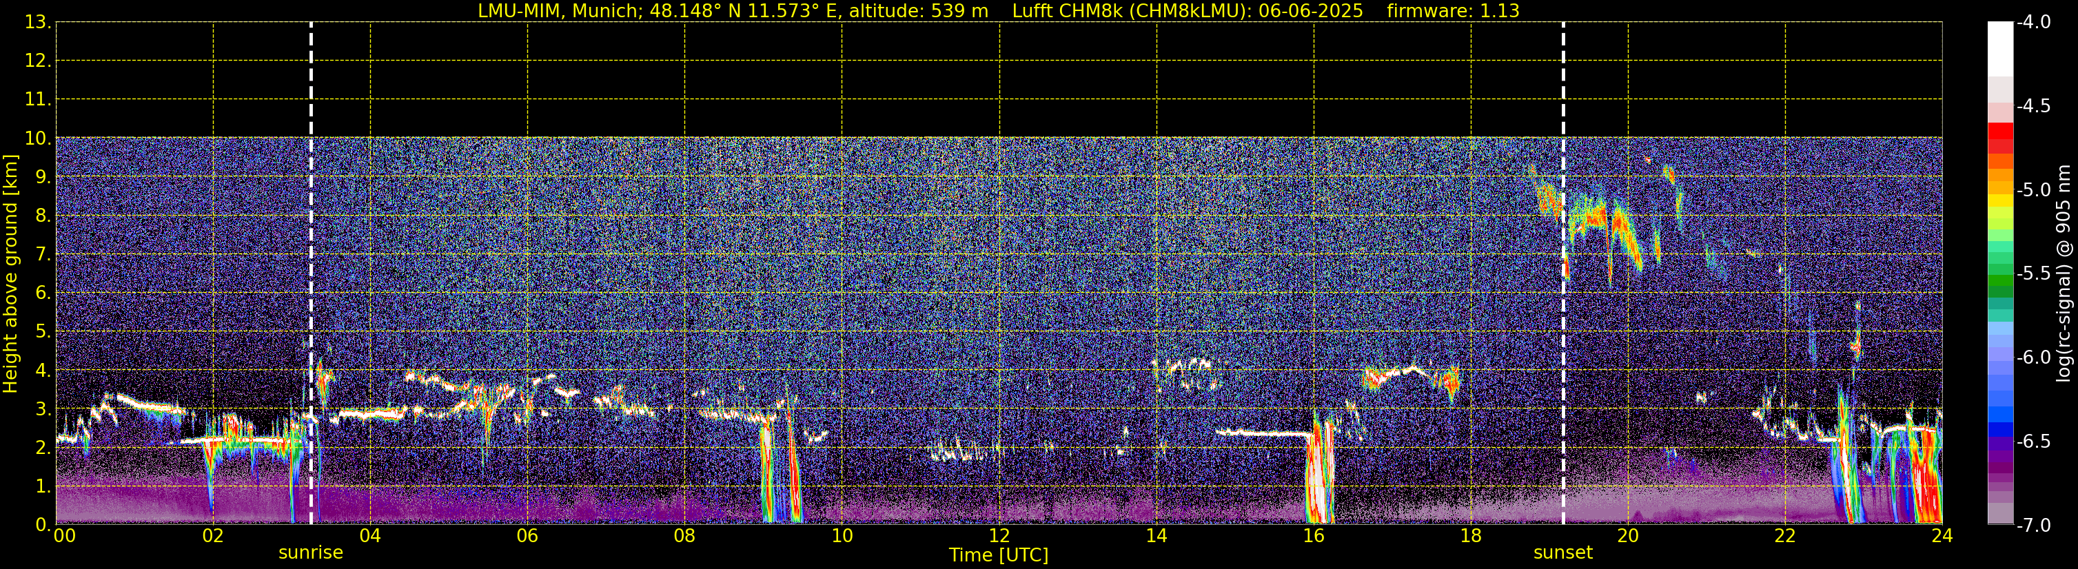Click the '5.' height tick label
The image size is (2078, 569).
click(43, 332)
